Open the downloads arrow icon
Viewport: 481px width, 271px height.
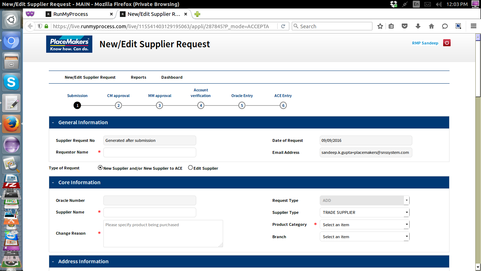418,26
